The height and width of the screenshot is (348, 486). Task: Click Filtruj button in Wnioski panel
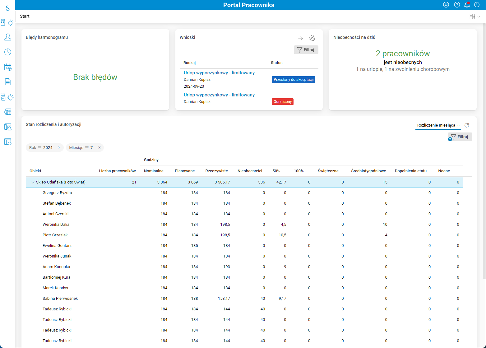click(x=306, y=50)
